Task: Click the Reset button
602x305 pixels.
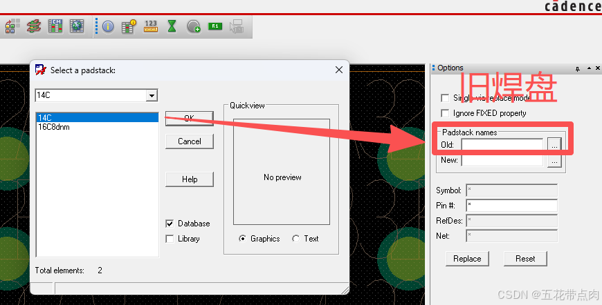Action: (x=525, y=259)
